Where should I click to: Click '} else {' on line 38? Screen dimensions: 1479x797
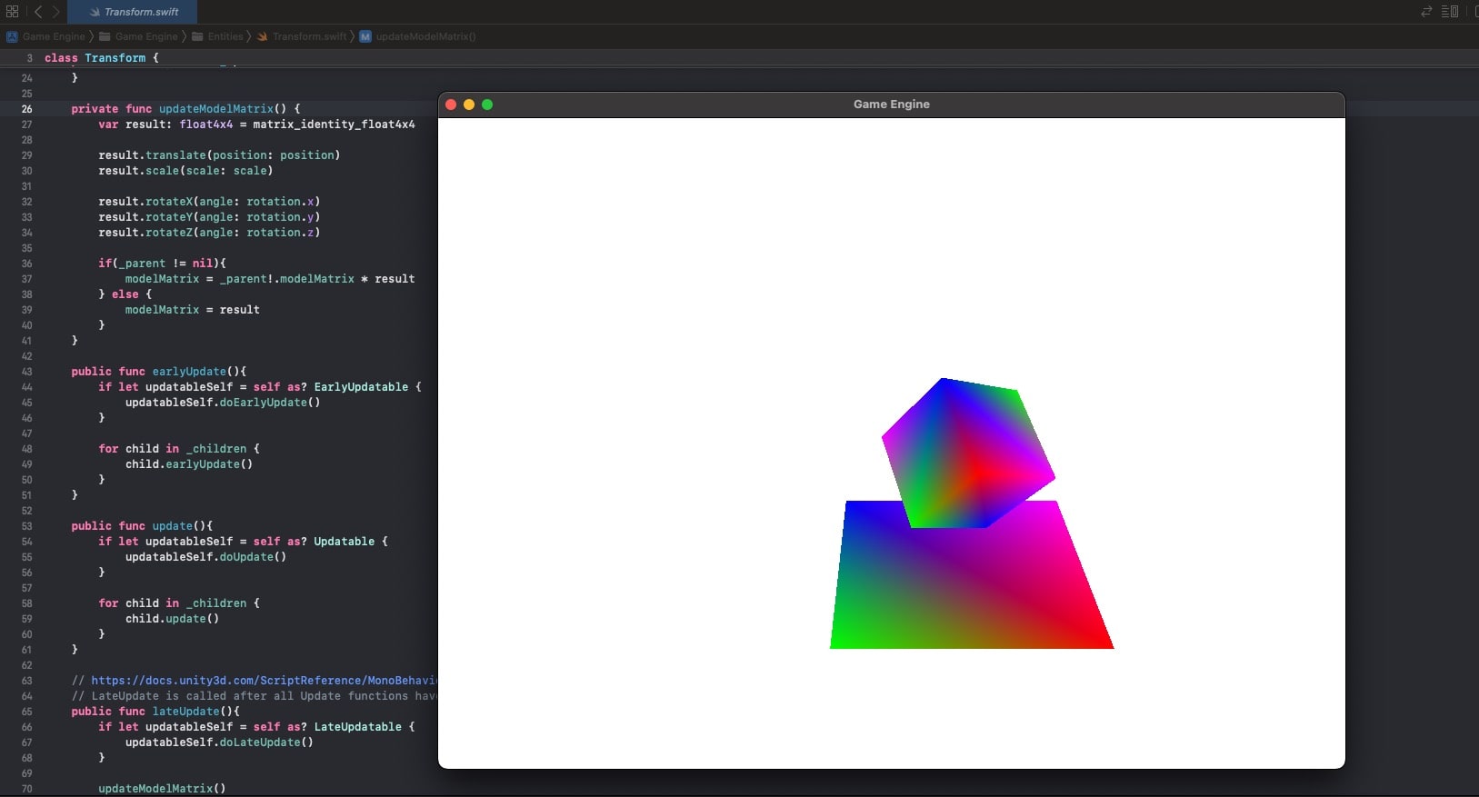tap(125, 294)
